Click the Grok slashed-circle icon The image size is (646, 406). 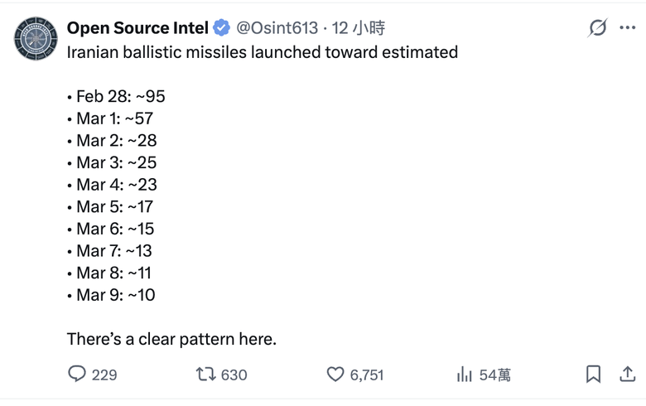[597, 27]
